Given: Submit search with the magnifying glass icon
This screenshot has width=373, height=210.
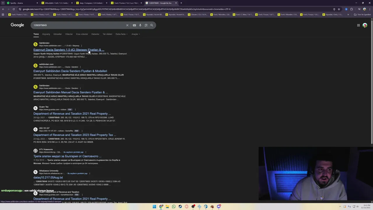Looking at the screenshot, I should click(152, 25).
